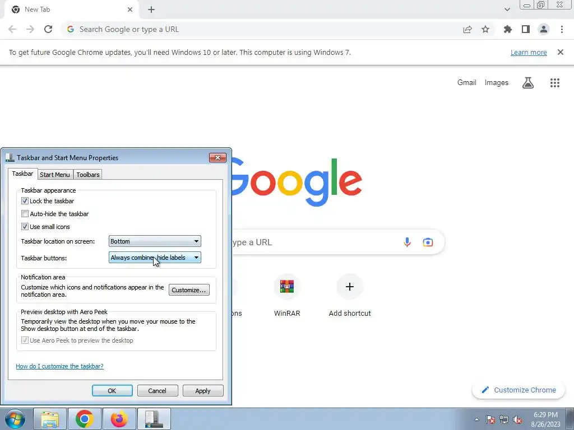Open How do I customize the taskbar link

click(59, 366)
